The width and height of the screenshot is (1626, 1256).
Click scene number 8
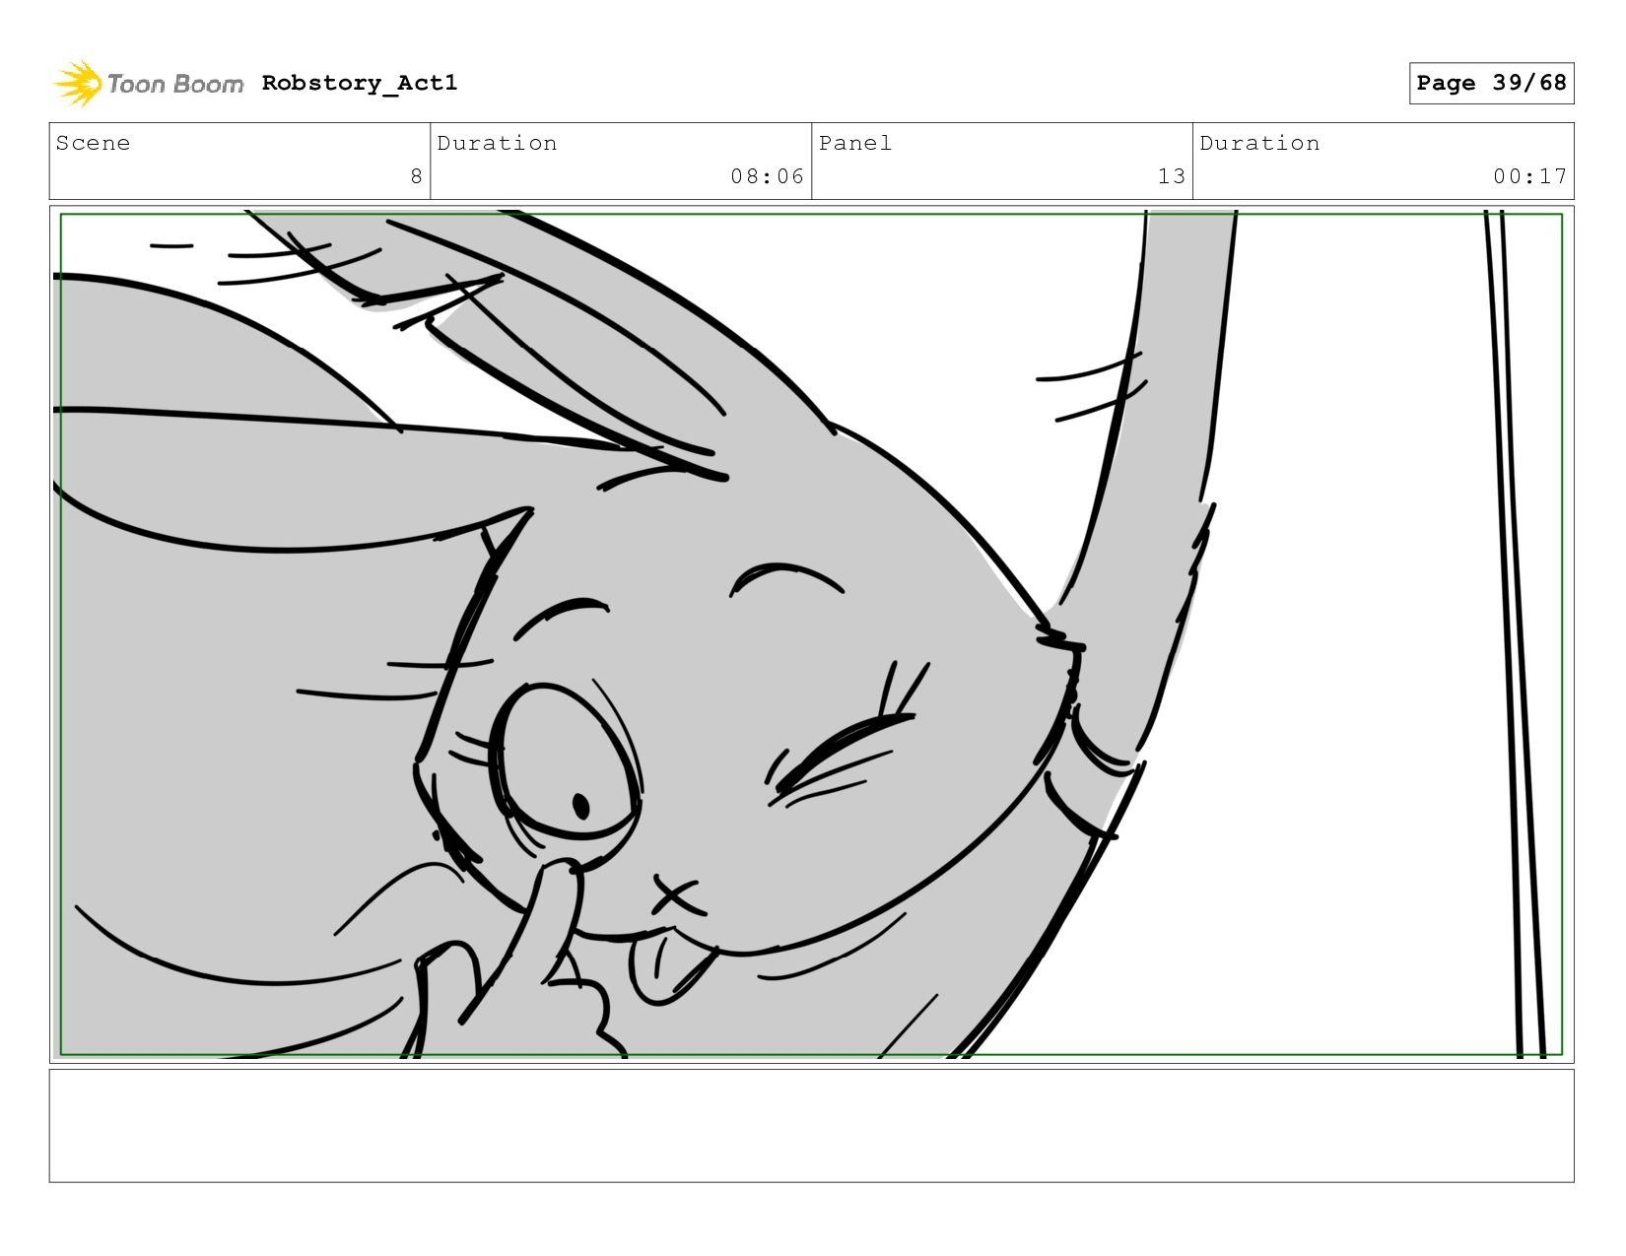[x=416, y=176]
